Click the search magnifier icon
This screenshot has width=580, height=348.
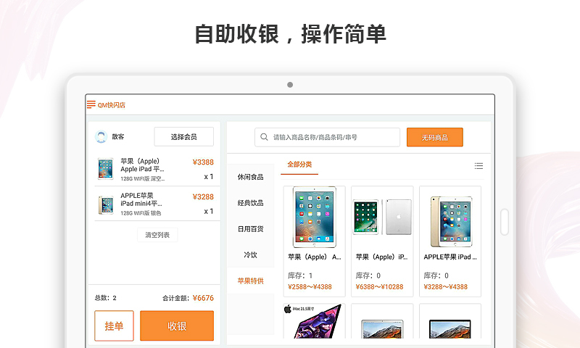coord(264,137)
